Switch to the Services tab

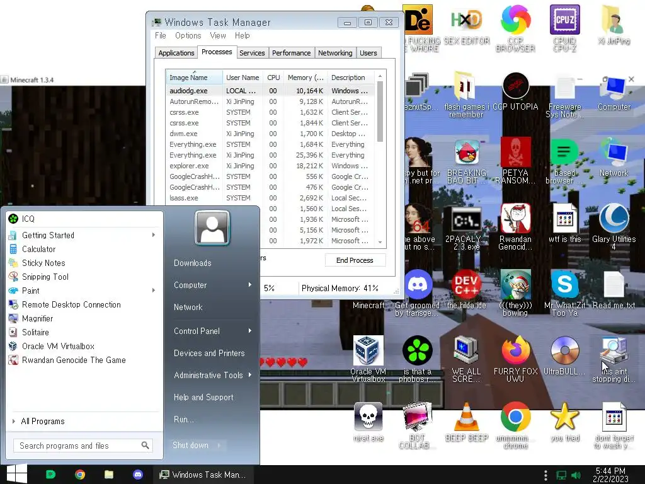click(252, 53)
